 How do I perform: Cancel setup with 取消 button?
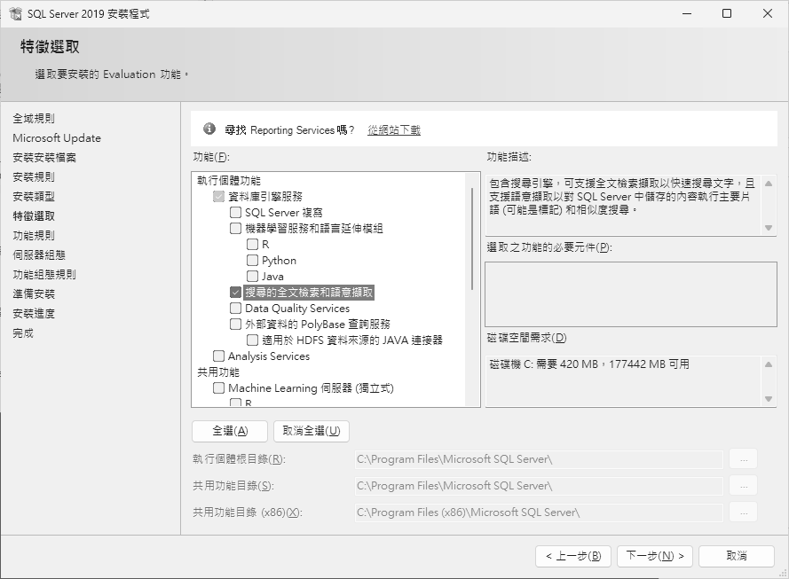pos(737,556)
